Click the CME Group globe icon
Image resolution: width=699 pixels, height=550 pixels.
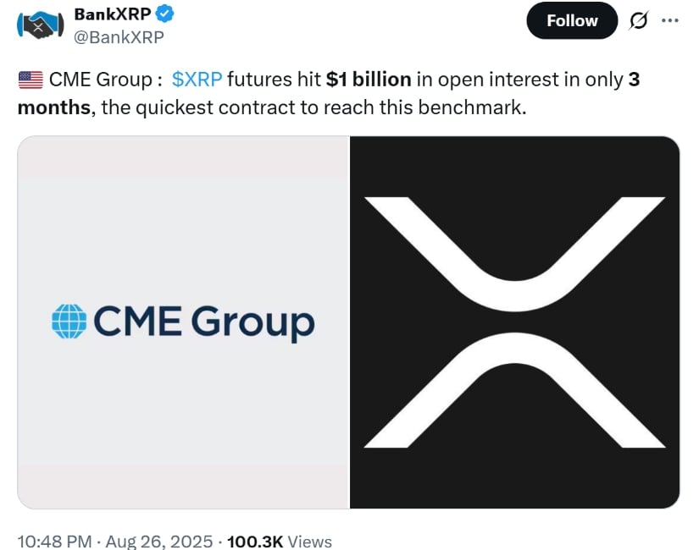point(69,321)
